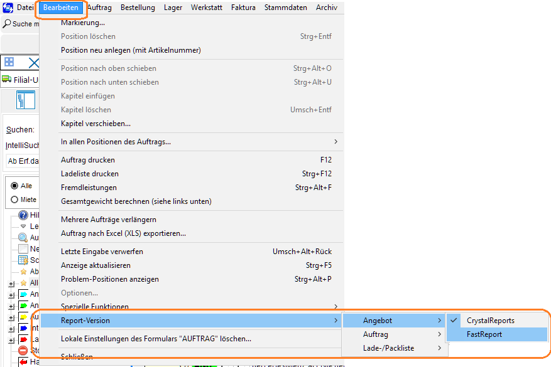Open the Archiv menu
Screen dimensions: 551x367
(x=327, y=8)
